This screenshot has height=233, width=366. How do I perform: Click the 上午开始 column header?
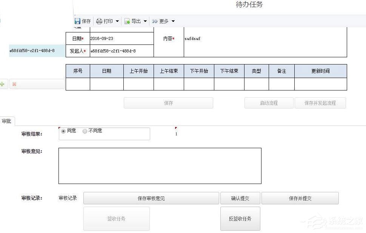(138, 71)
